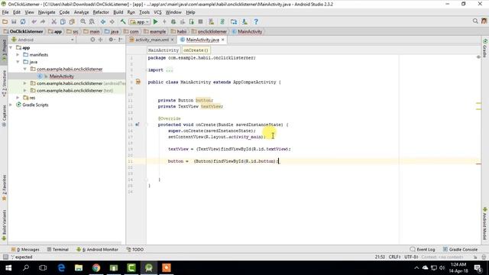Image resolution: width=489 pixels, height=275 pixels.
Task: Click the Synchronize toolbar icon
Action: tap(23, 22)
